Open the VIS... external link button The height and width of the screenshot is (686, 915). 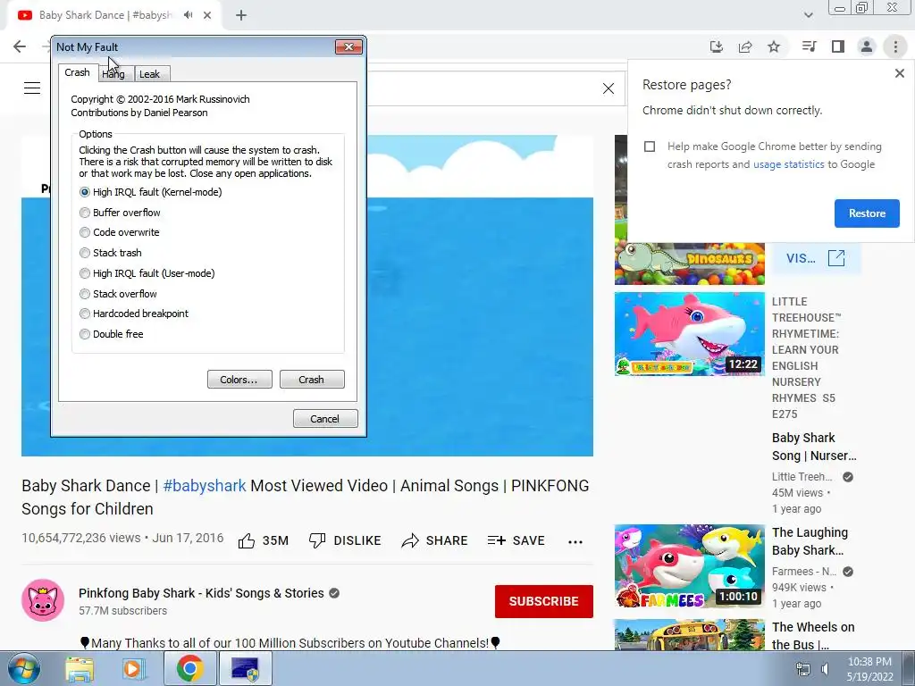(816, 258)
